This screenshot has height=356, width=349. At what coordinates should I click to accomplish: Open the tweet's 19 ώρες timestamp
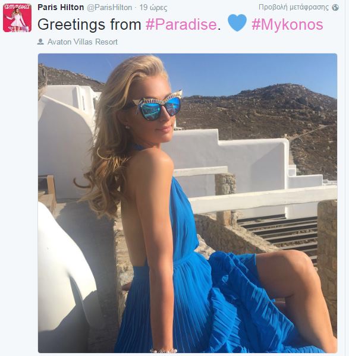click(153, 8)
